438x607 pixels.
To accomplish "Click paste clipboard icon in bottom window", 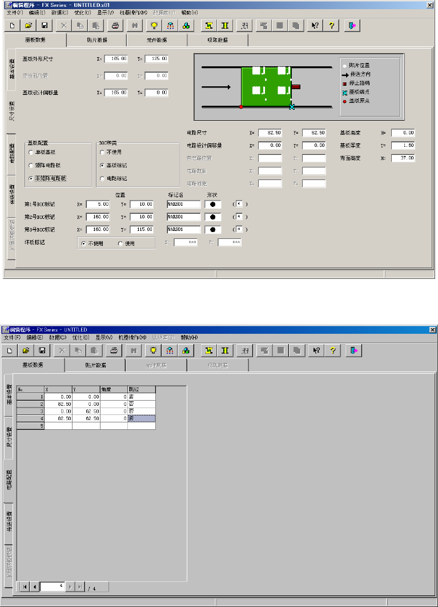I will click(x=94, y=350).
